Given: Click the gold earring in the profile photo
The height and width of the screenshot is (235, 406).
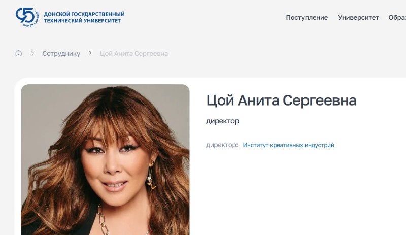Looking at the screenshot, I should click(151, 175).
